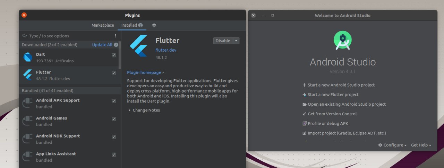Click the folder icon for opening existing project
Screen dimensions: 444x168
click(305, 104)
